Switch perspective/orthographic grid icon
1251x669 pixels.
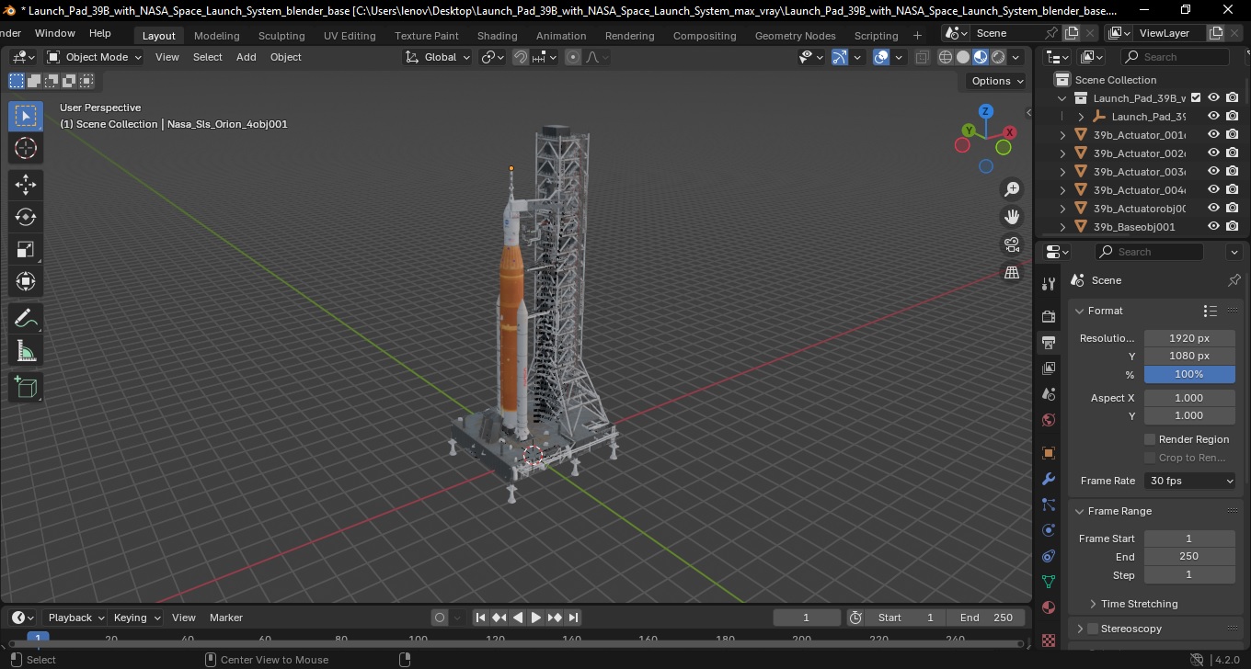[1012, 272]
